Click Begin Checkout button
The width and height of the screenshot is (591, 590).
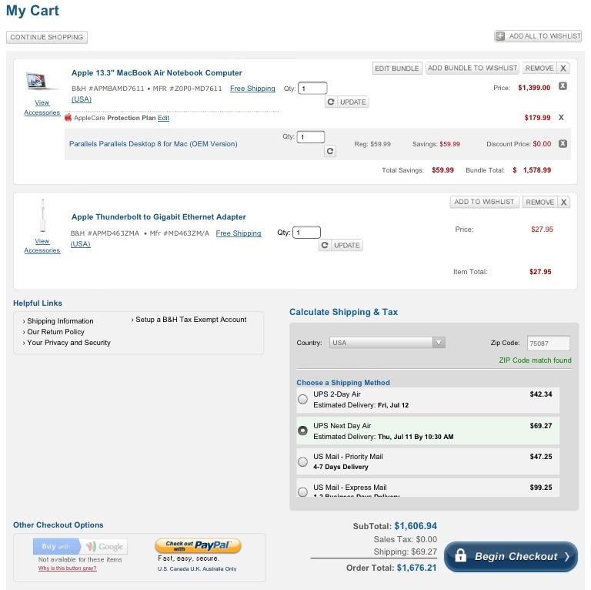click(x=511, y=556)
